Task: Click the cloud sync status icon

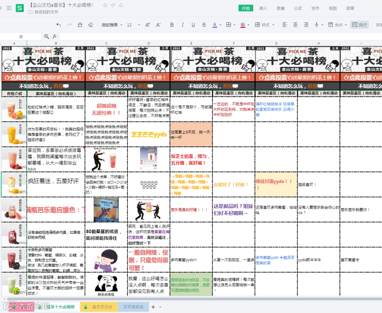Action: tap(121, 5)
